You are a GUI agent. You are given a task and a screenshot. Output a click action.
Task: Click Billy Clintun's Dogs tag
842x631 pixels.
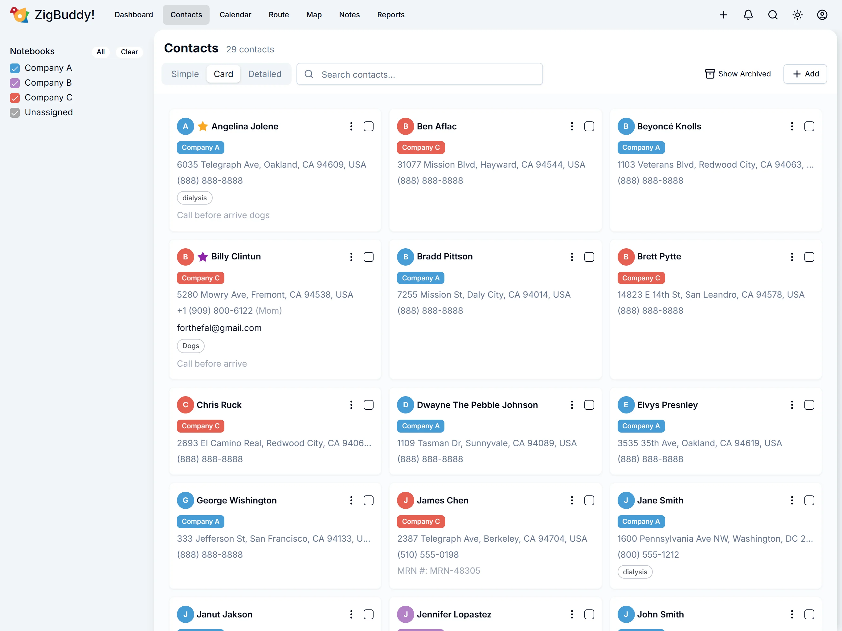coord(191,346)
